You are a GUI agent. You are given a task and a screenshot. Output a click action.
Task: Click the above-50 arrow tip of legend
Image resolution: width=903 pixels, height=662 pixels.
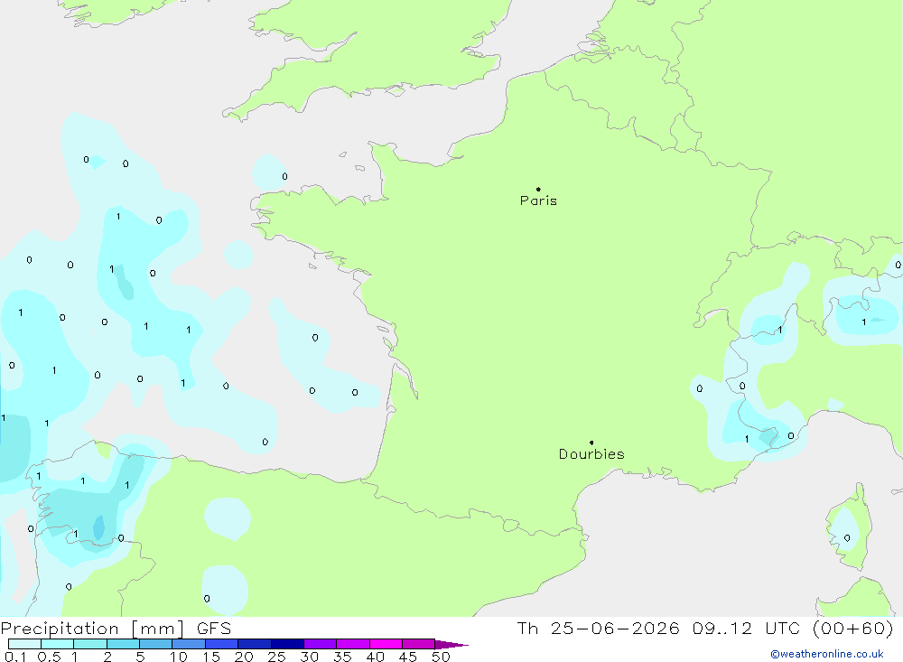451,645
